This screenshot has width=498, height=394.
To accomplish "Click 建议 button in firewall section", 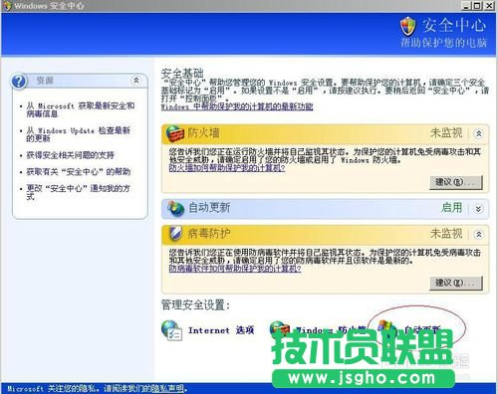I will pyautogui.click(x=456, y=182).
